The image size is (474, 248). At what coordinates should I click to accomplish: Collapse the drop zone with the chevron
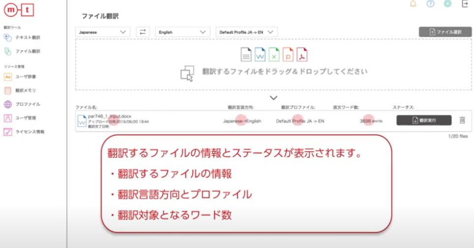[x=274, y=98]
